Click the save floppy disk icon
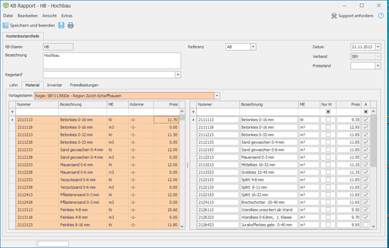389x248 pixels. pyautogui.click(x=62, y=25)
